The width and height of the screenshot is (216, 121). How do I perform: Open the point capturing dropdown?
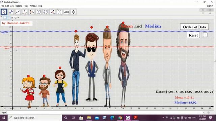tap(17, 18)
